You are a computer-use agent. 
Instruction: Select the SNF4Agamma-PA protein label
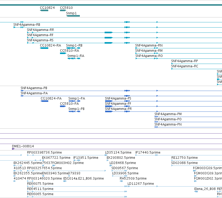point(34,93)
